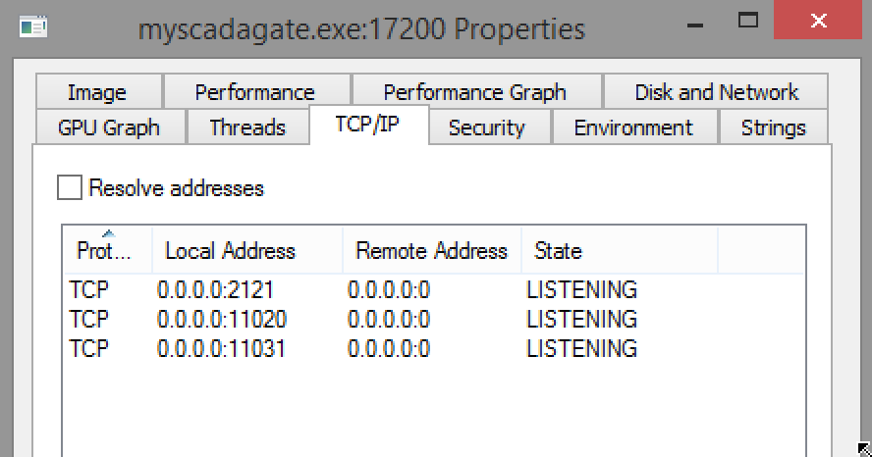Screen dimensions: 872x457
Task: Show the Threads tab
Action: [x=247, y=127]
